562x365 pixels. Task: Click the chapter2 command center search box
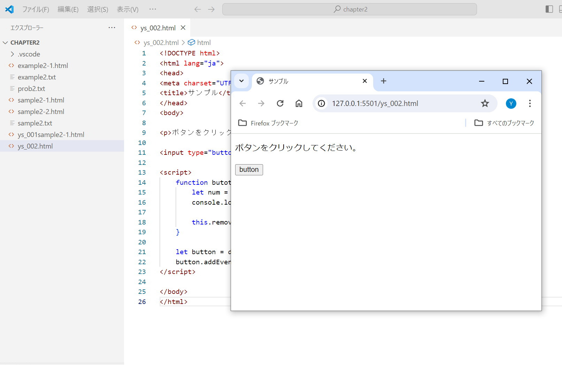[349, 9]
